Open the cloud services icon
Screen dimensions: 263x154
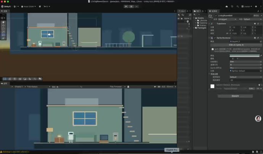(x=227, y=6)
